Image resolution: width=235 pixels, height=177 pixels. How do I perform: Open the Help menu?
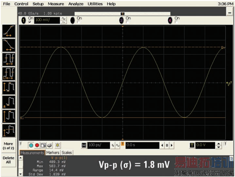[111, 4]
